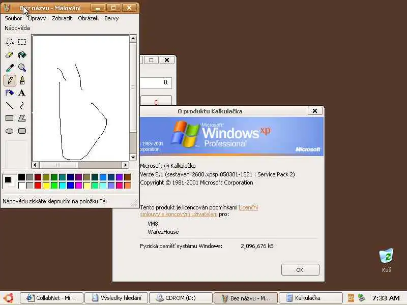Pick the black color swatch in palette
This screenshot has height=305, width=407.
pyautogui.click(x=21, y=177)
